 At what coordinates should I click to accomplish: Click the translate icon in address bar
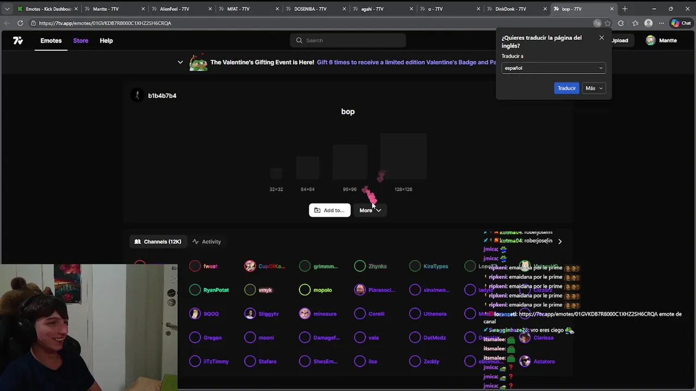pos(597,23)
